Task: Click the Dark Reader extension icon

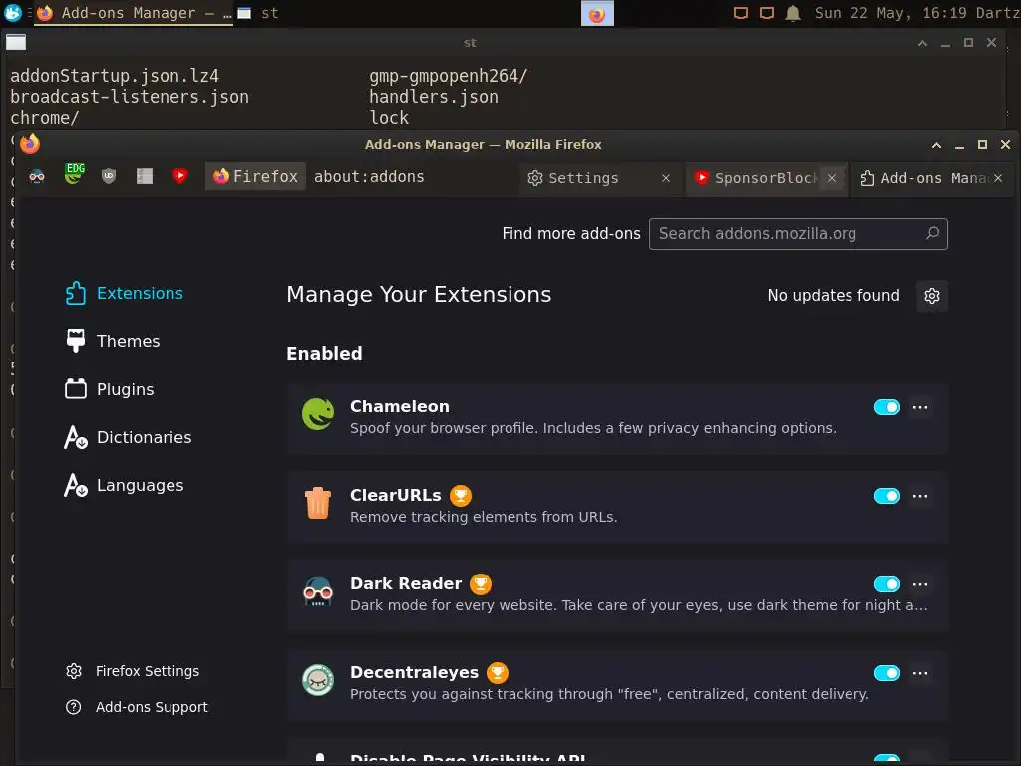Action: [318, 591]
